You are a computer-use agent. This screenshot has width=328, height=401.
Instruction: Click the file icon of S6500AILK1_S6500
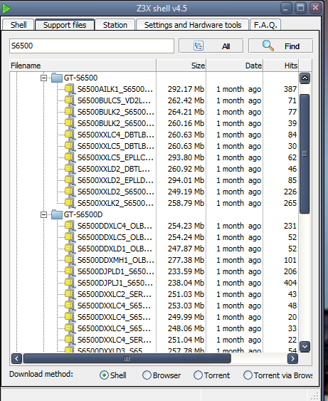[x=69, y=89]
